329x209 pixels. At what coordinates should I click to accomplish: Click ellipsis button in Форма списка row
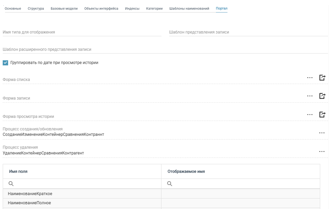(x=310, y=78)
